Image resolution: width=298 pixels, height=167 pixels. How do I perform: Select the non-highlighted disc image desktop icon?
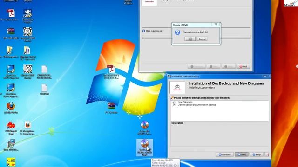pos(145,128)
